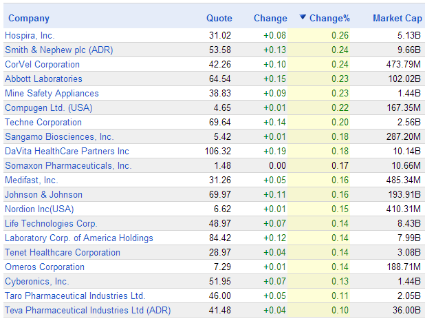The width and height of the screenshot is (425, 321).
Task: Open Teva Pharmaceutical Industries Ltd (ADR)
Action: click(87, 310)
